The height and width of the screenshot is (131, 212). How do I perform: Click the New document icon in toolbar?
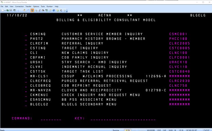pyautogui.click(x=3, y=10)
